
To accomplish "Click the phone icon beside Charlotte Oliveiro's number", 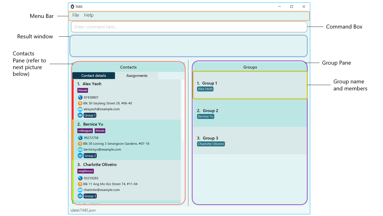I will tap(80, 178).
